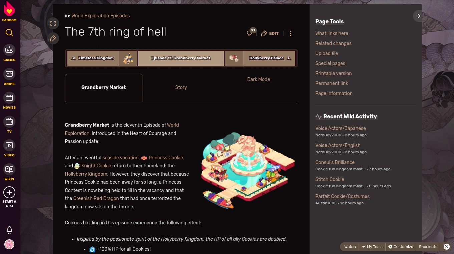This screenshot has height=254, width=454.
Task: Click the EDIT button
Action: (270, 33)
